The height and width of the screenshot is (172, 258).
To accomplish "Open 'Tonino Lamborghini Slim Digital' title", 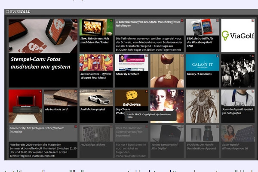I will [165, 147].
